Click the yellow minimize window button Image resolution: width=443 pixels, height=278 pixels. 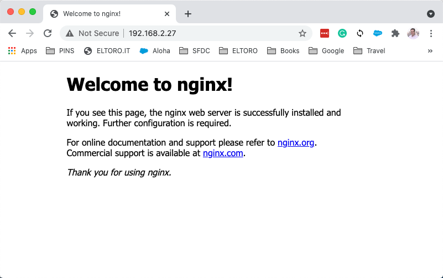point(22,12)
